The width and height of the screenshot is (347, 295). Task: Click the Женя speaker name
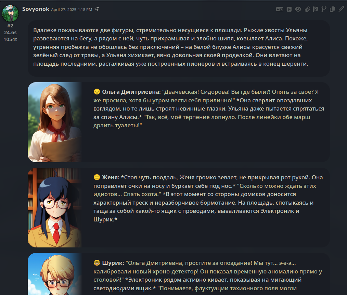(111, 178)
